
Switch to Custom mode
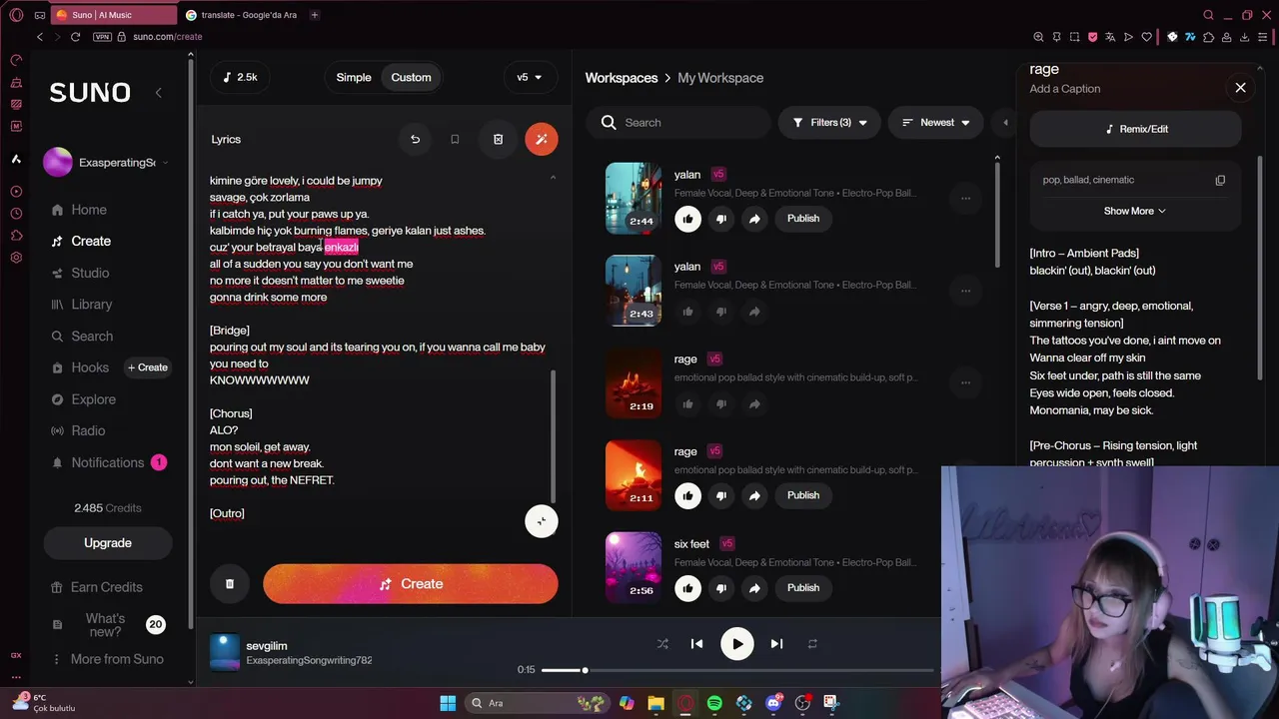click(411, 78)
